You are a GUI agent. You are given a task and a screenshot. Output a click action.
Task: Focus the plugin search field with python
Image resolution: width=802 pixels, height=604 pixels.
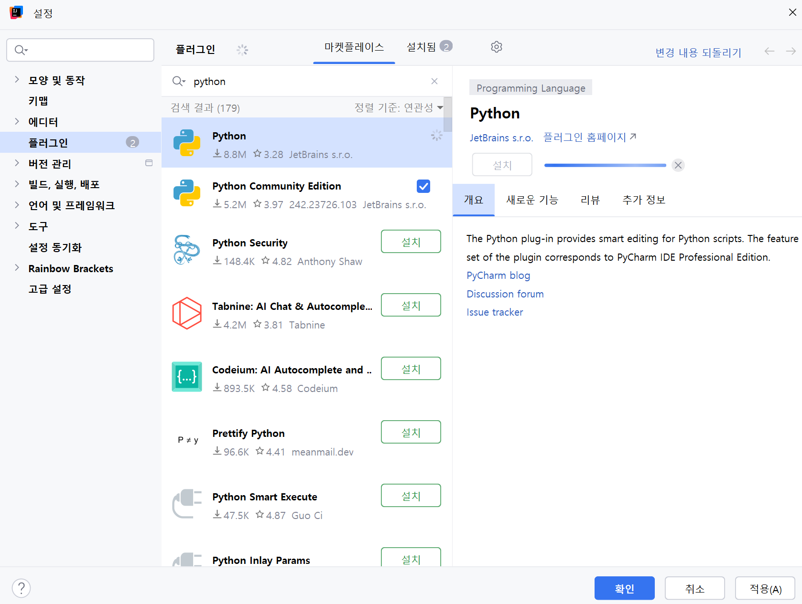point(306,81)
